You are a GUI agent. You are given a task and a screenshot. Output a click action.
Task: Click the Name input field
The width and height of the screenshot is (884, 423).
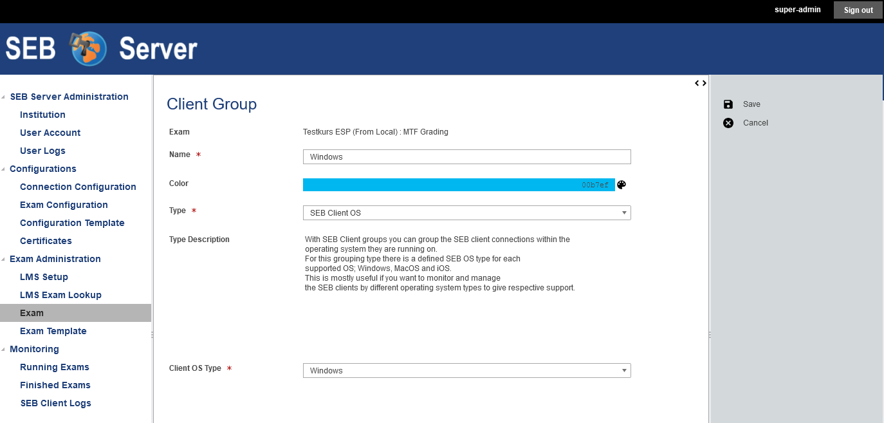pos(466,157)
